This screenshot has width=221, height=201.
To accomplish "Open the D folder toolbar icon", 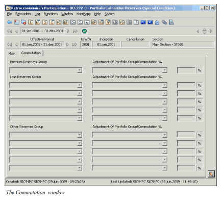I will (45, 22).
